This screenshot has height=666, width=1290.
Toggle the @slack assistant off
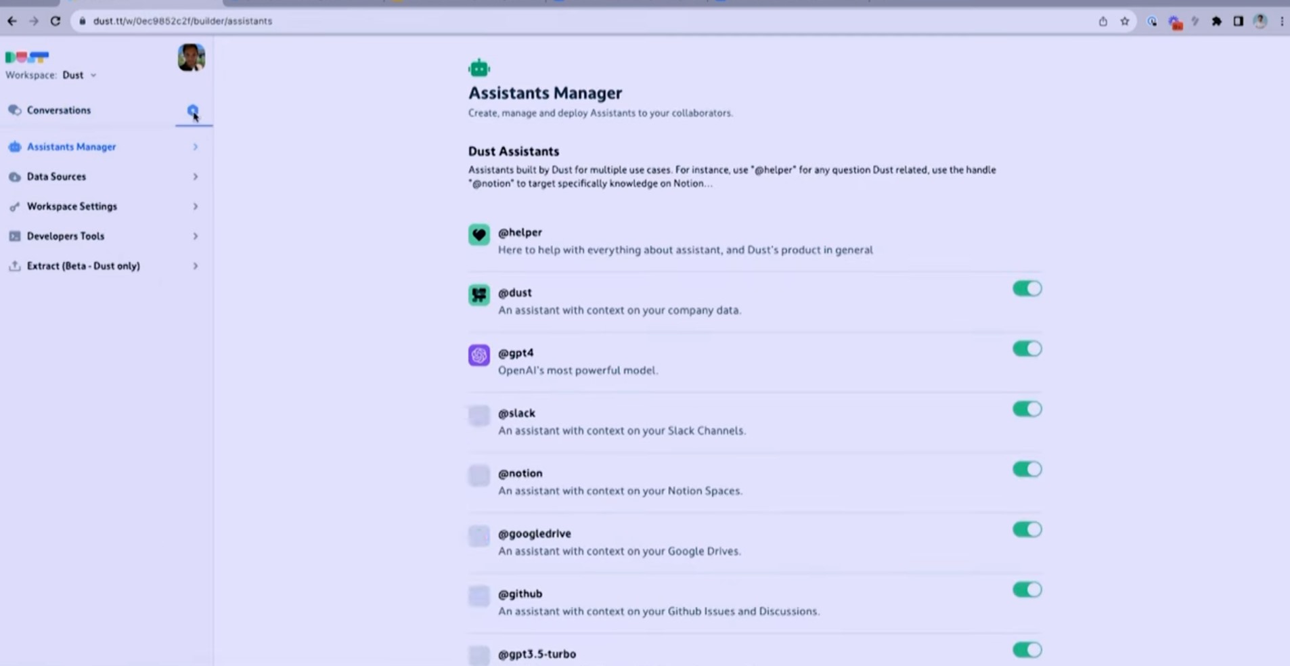[x=1027, y=409]
